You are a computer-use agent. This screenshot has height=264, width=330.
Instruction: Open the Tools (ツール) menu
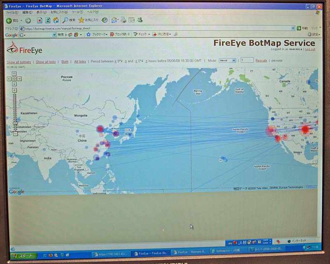coord(77,12)
